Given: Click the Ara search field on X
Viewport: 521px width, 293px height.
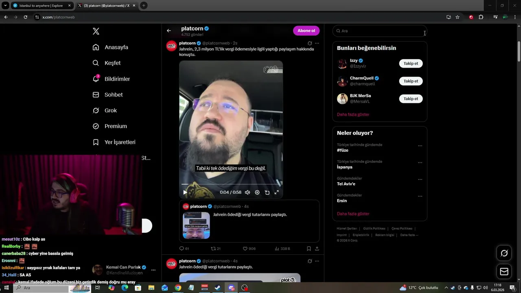Looking at the screenshot, I should pos(379,31).
